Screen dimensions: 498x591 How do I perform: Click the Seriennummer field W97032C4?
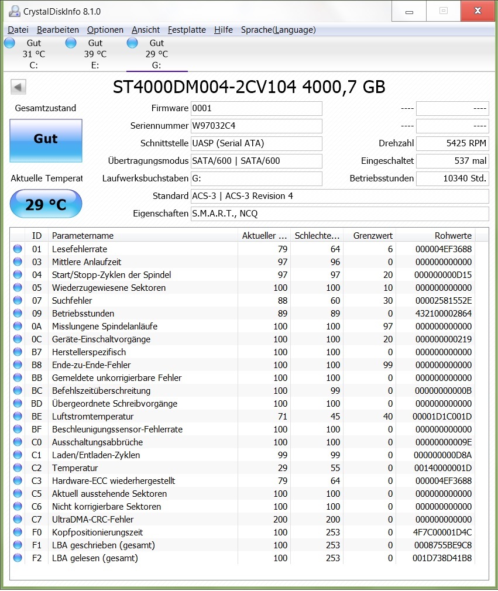(x=256, y=126)
